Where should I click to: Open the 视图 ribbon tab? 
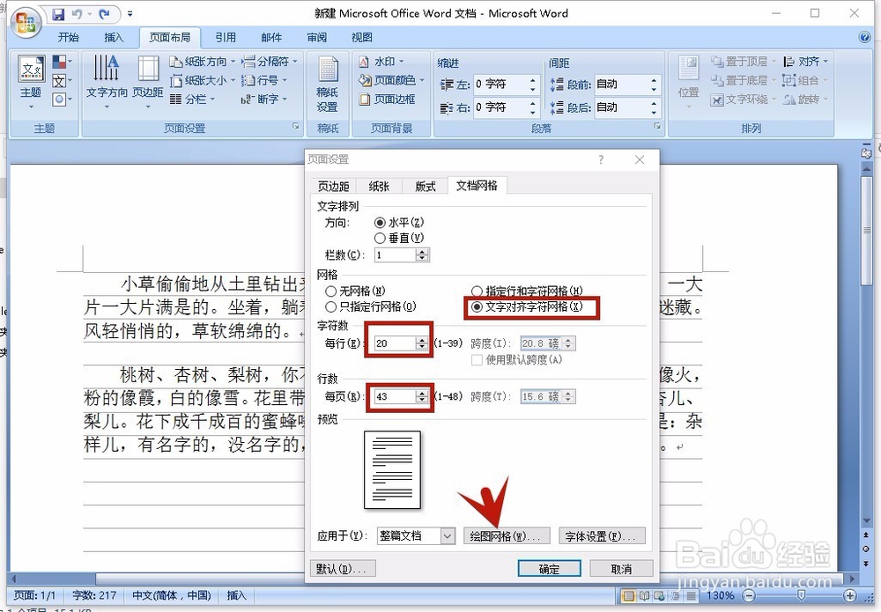(362, 38)
